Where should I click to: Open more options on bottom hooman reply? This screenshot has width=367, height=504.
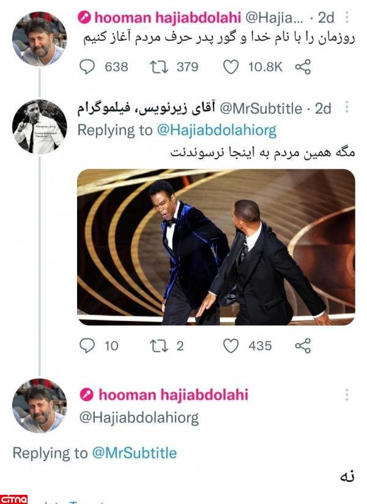347,394
